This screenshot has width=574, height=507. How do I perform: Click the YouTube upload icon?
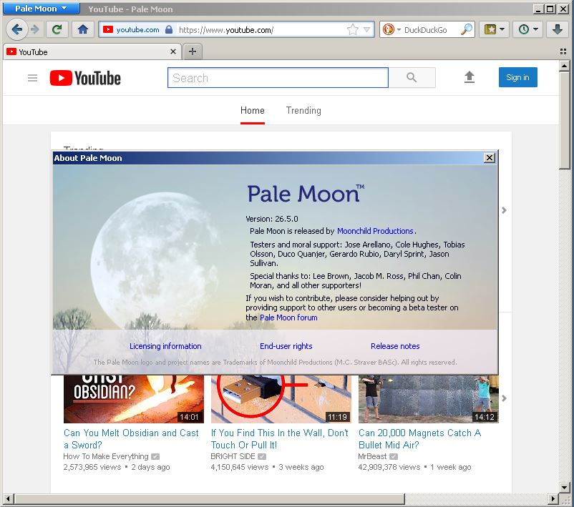(x=470, y=77)
